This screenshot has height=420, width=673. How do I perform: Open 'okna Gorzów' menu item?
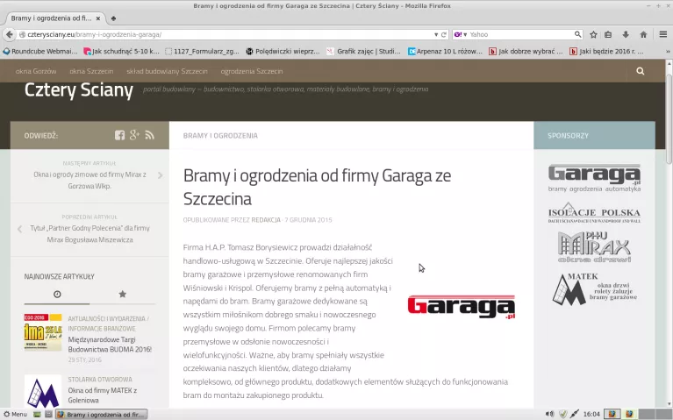(x=36, y=71)
